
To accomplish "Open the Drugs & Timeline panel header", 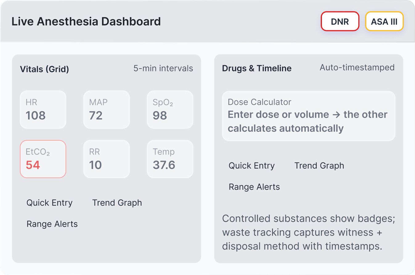I will click(257, 68).
